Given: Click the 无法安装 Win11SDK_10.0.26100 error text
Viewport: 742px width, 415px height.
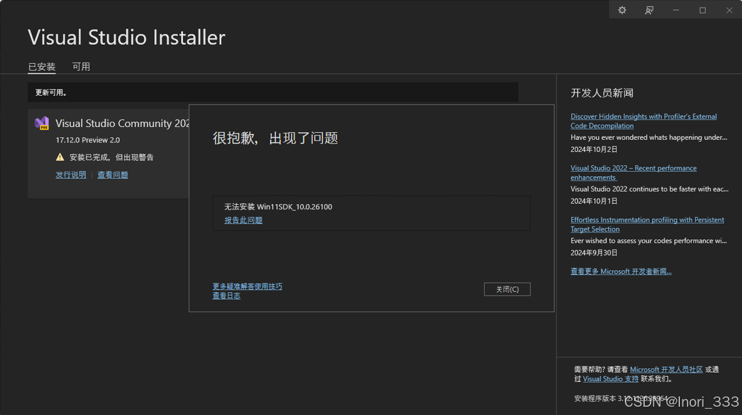Looking at the screenshot, I should pyautogui.click(x=278, y=207).
